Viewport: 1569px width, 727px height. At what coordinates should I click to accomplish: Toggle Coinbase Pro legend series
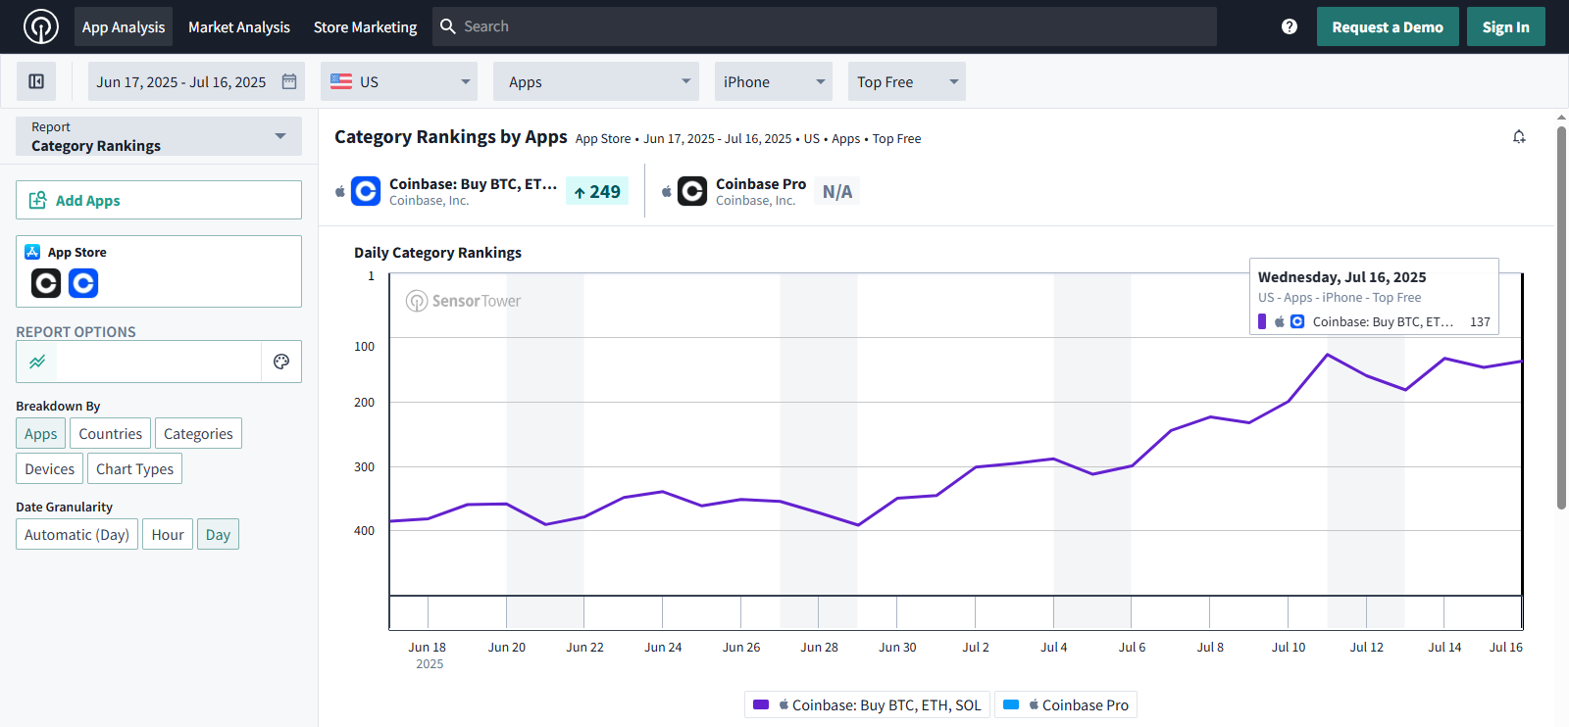pos(1066,704)
